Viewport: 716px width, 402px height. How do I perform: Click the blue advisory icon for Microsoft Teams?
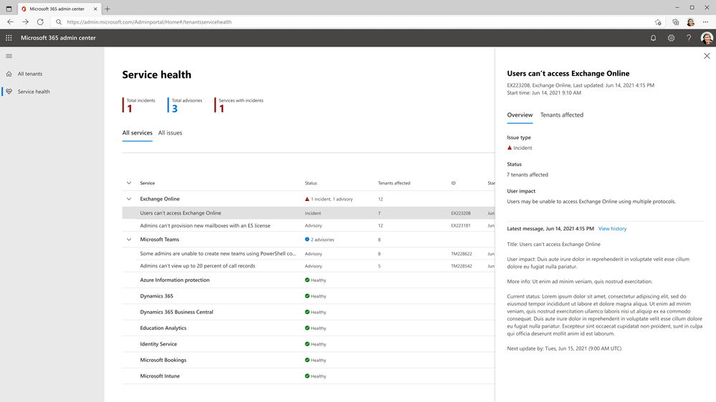(x=307, y=240)
